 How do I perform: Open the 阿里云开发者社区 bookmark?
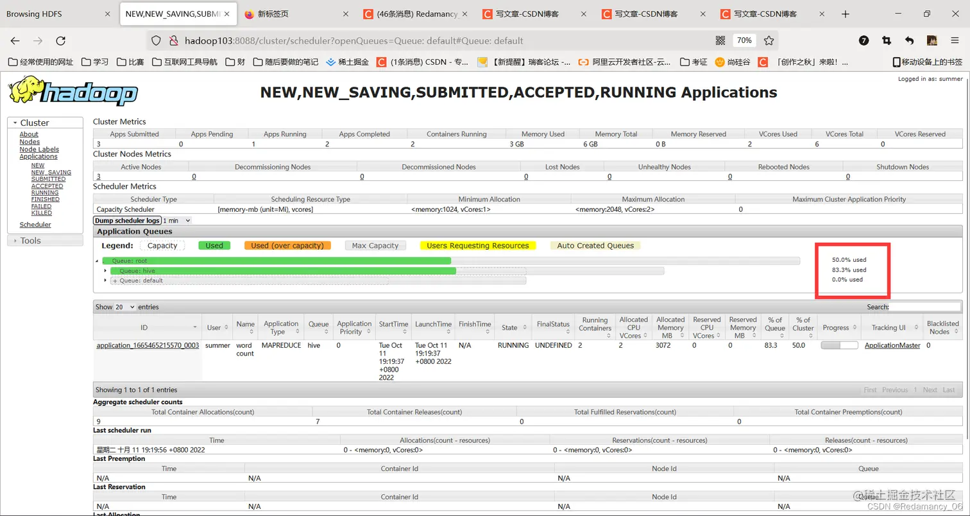click(625, 62)
